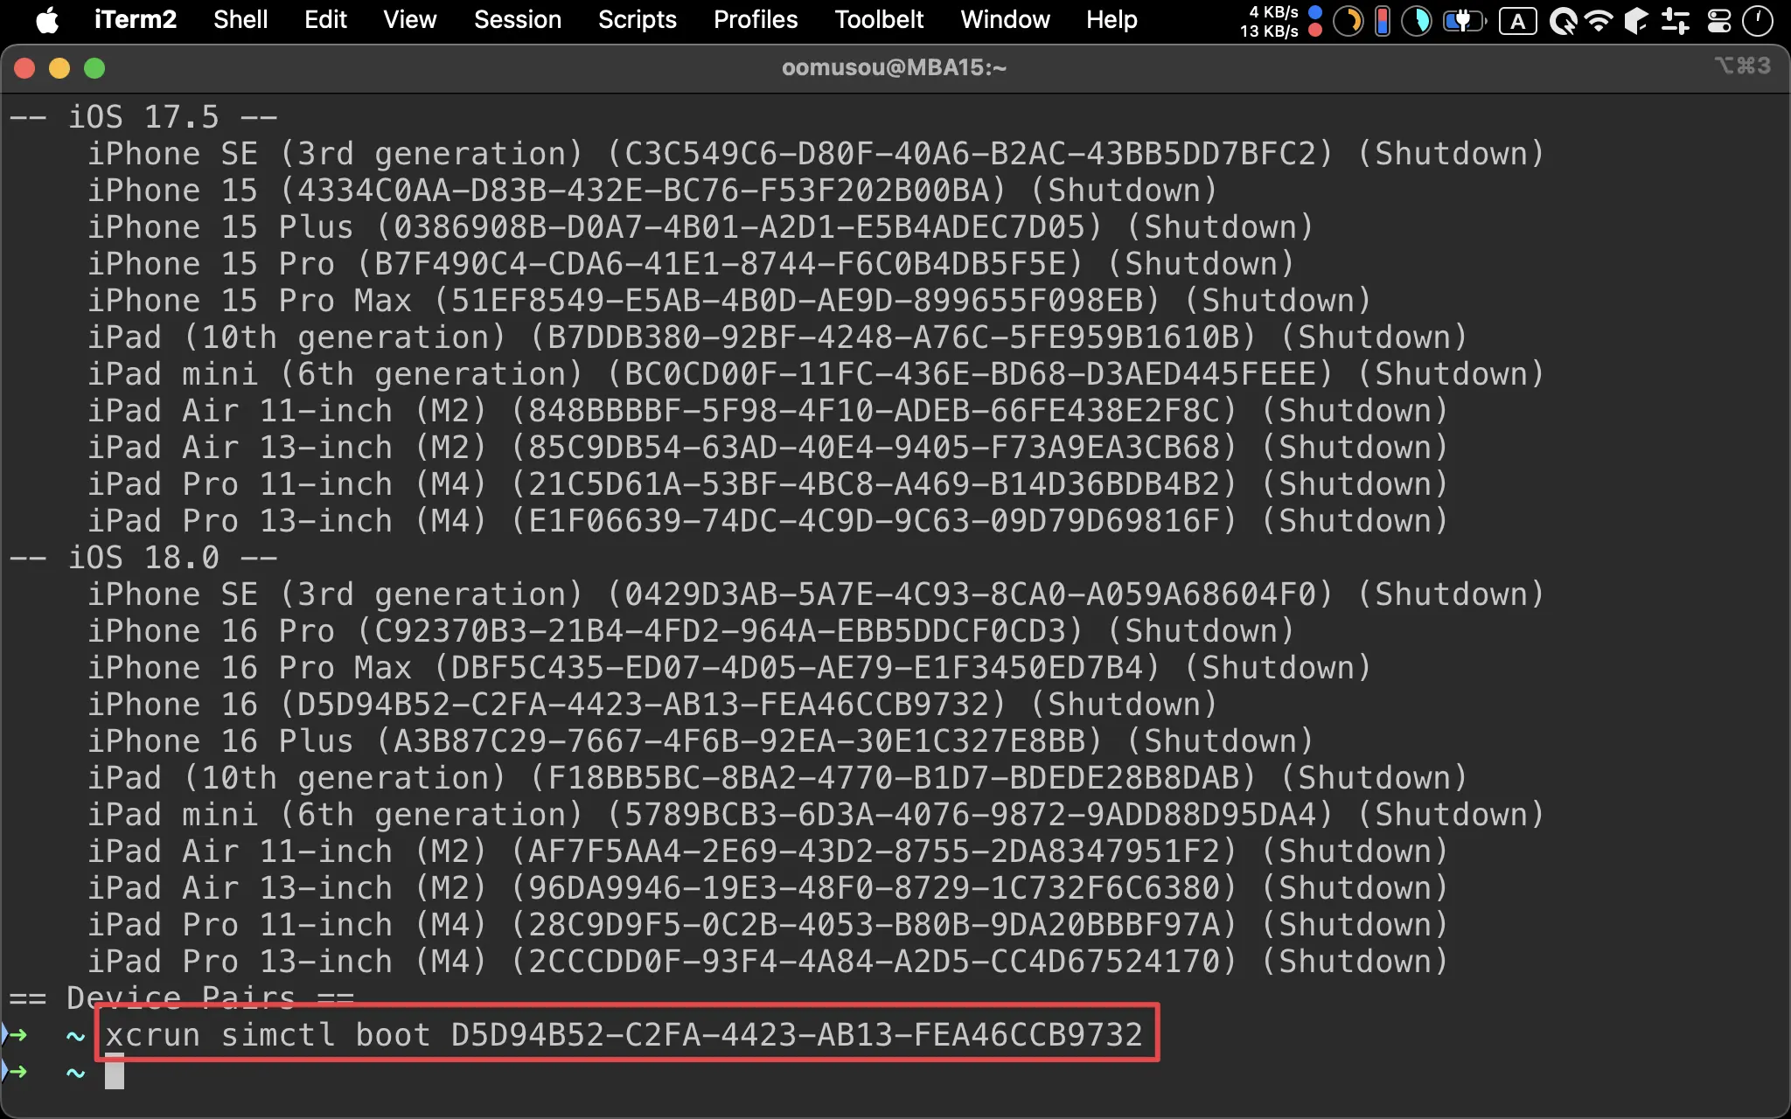
Task: Click iPad Air 13-inch 85C9DB54 line
Action: click(768, 448)
